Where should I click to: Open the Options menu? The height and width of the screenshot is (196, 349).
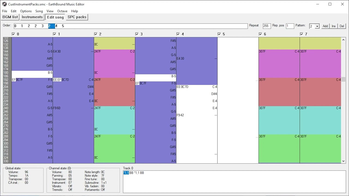pyautogui.click(x=26, y=11)
